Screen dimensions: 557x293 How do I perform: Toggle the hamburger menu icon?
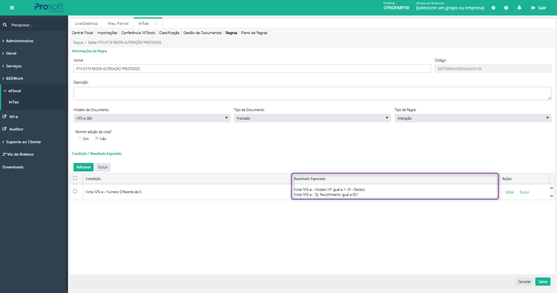pos(12,8)
